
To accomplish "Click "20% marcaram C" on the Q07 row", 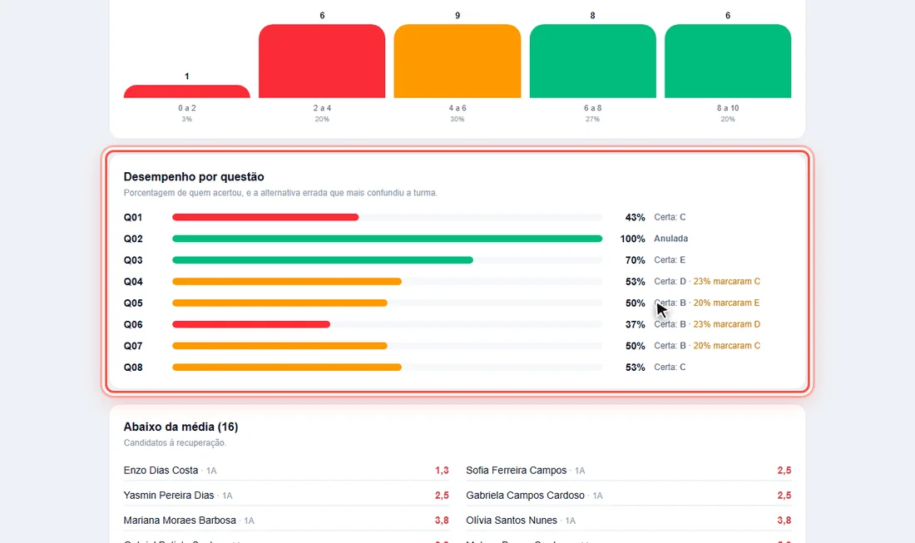I will tap(726, 346).
